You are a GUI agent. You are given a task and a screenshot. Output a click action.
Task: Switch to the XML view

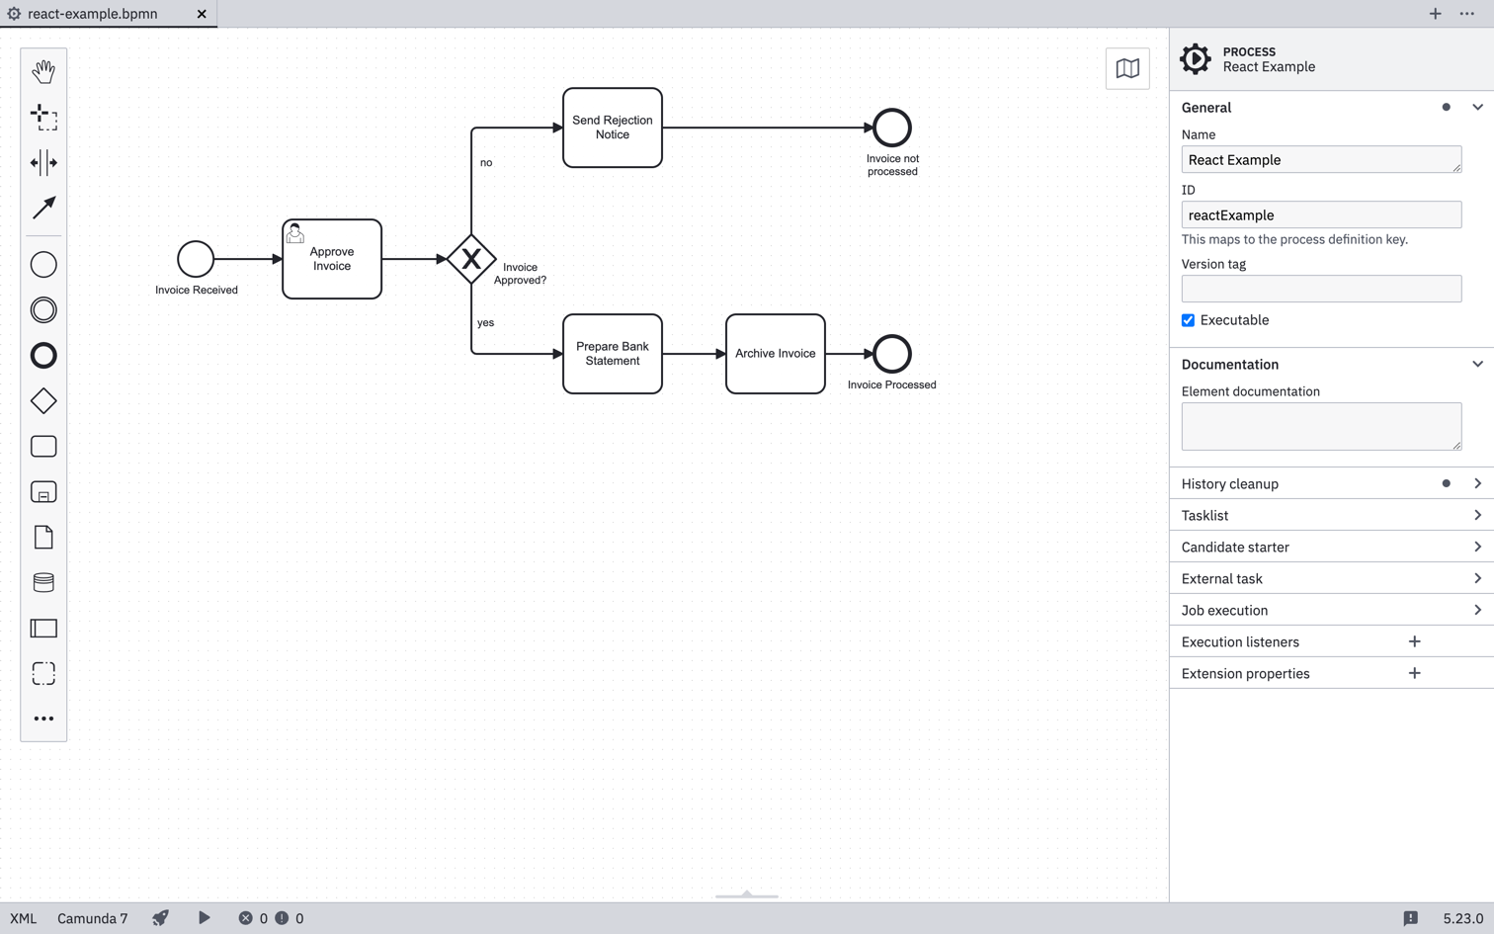(x=23, y=918)
